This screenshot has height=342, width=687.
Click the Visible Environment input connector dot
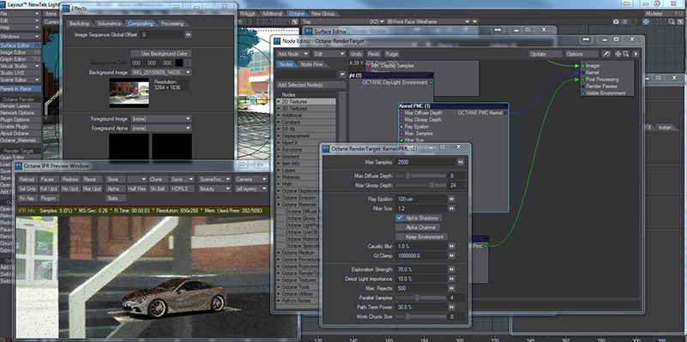click(582, 93)
